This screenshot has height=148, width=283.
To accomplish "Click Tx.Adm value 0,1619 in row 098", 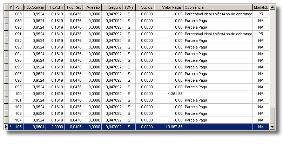I will click(55, 81).
